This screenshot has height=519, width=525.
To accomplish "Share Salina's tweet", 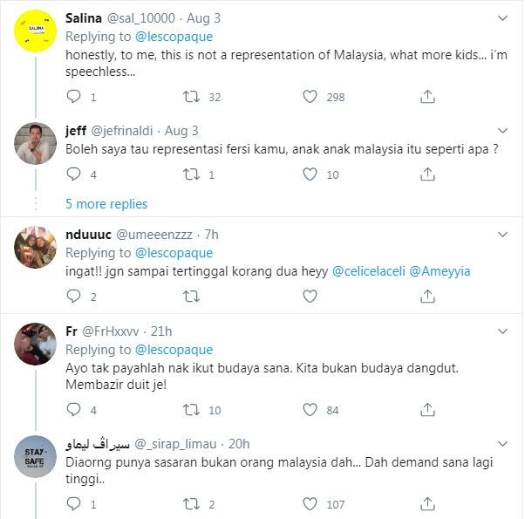I will 427,97.
